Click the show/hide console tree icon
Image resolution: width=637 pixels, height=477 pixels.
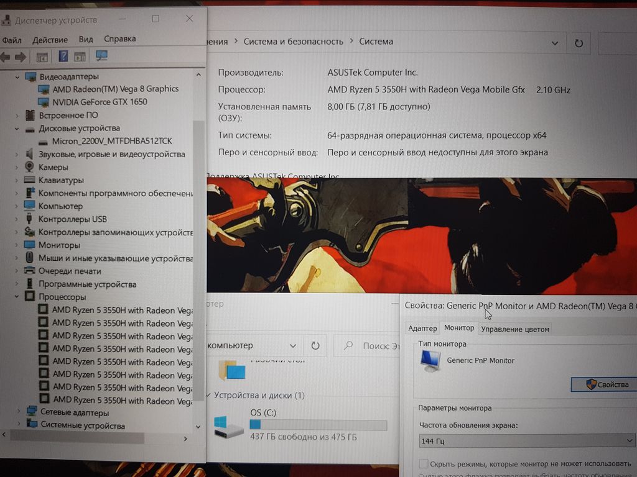pos(42,57)
